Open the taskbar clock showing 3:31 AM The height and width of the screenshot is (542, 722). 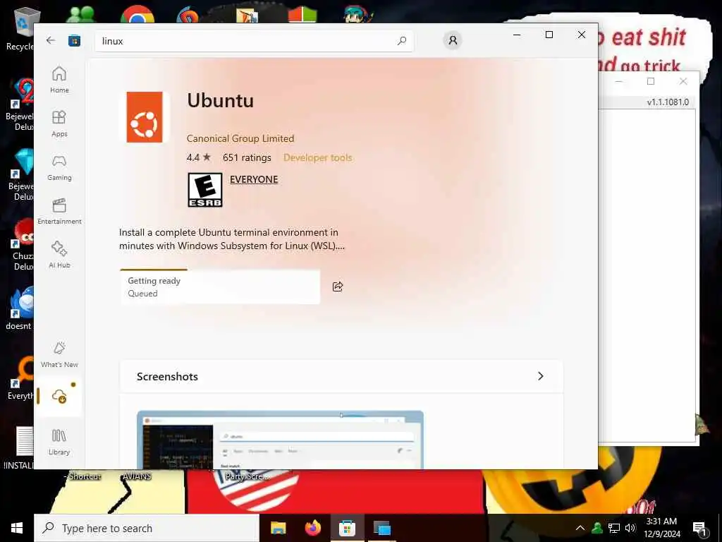(x=661, y=528)
